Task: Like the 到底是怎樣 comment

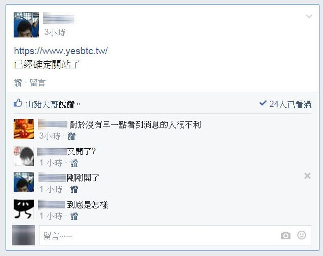Action: 74,216
